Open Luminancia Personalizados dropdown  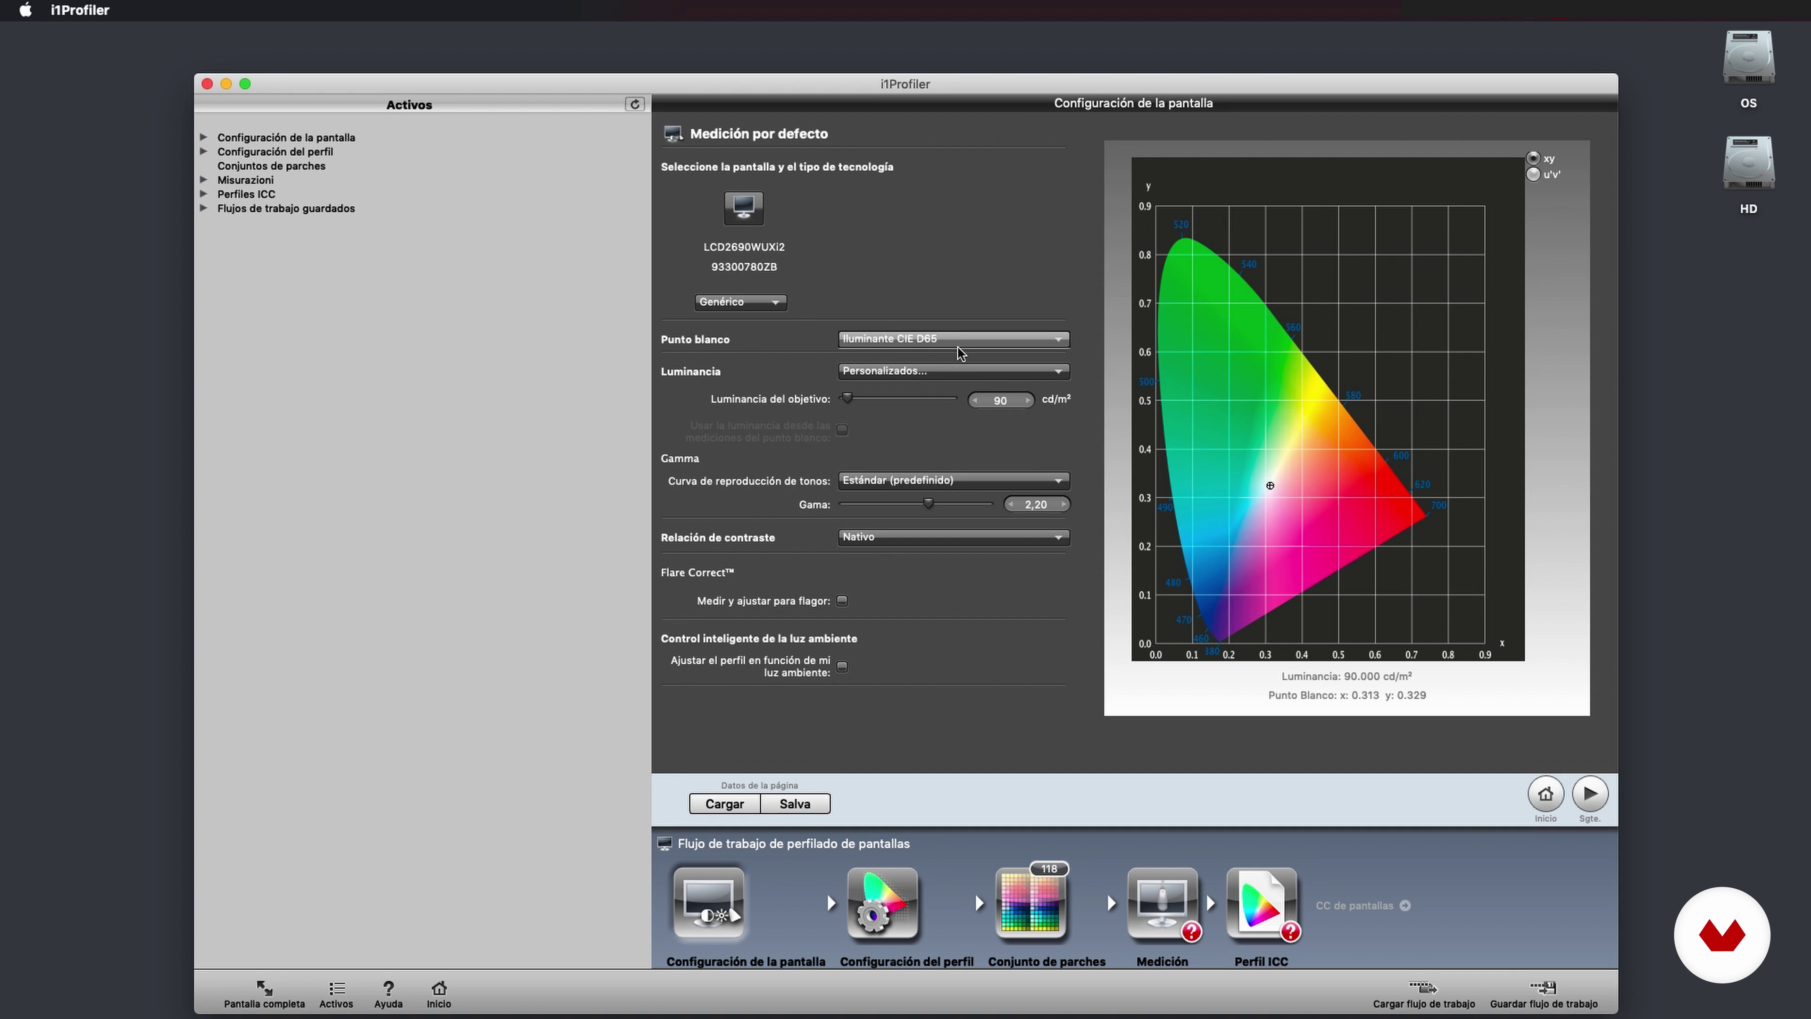[x=953, y=371]
